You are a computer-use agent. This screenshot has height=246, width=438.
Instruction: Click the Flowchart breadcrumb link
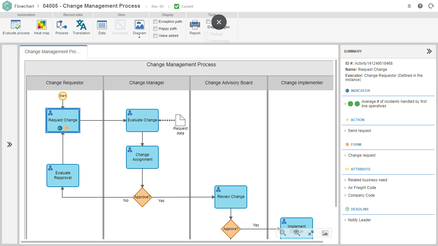25,6
